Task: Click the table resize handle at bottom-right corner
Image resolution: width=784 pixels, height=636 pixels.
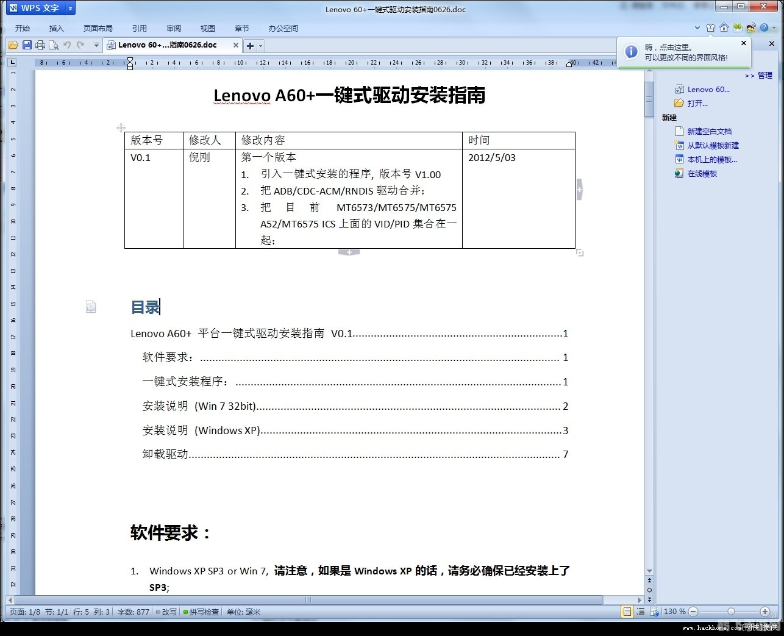Action: tap(580, 252)
